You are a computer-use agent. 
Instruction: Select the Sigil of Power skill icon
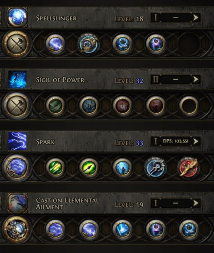click(x=18, y=79)
